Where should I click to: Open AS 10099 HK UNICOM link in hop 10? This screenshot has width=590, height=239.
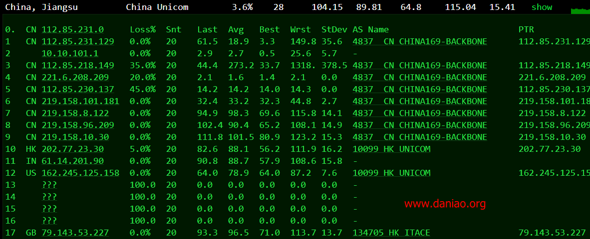391,149
